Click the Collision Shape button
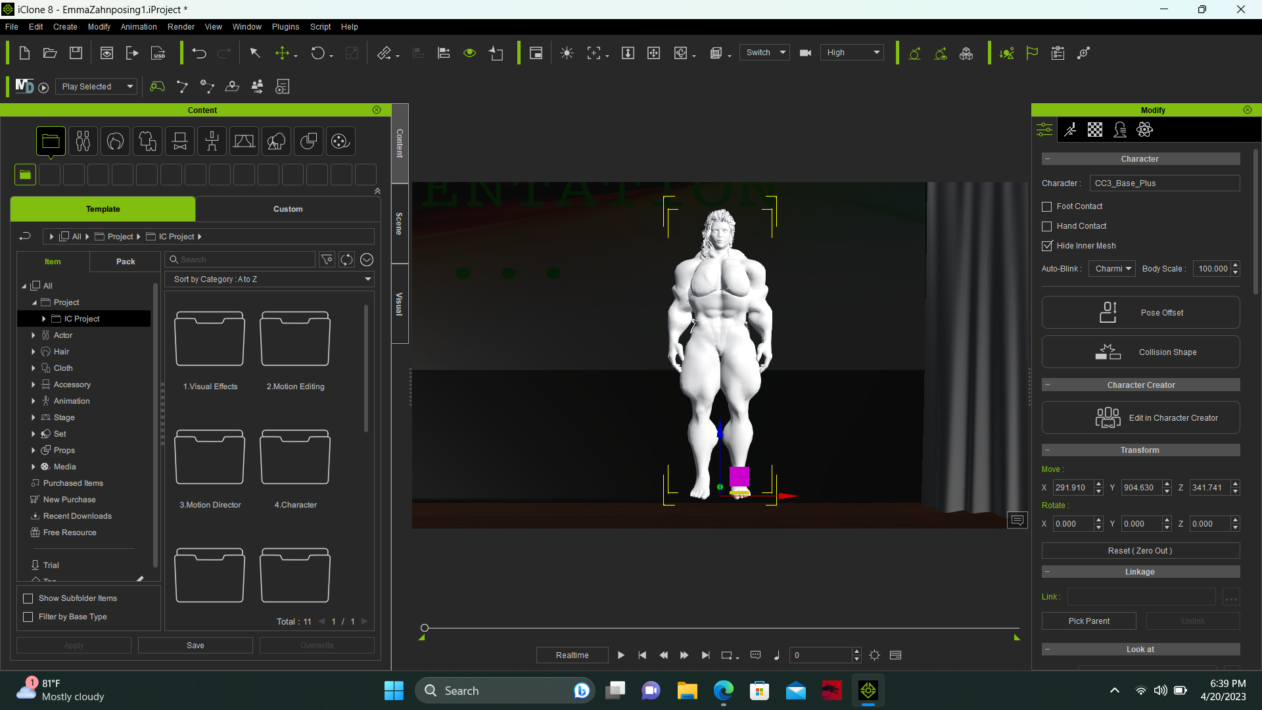This screenshot has width=1262, height=710. (1140, 352)
